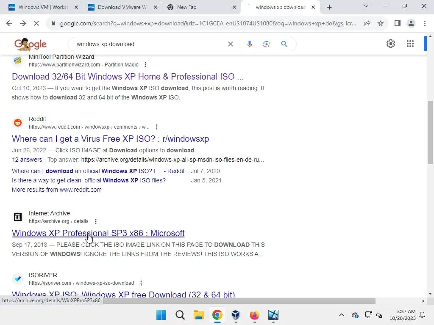Share this page from the address bar
The height and width of the screenshot is (325, 434).
367,24
